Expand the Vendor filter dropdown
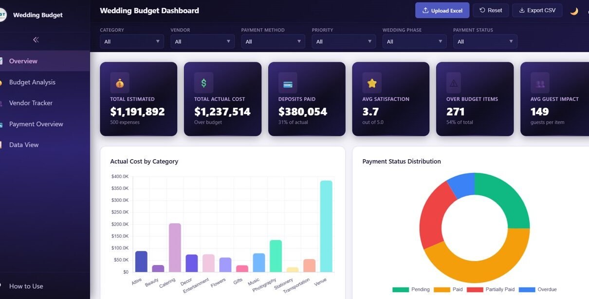Viewport: 589px width, 299px height. (x=202, y=42)
